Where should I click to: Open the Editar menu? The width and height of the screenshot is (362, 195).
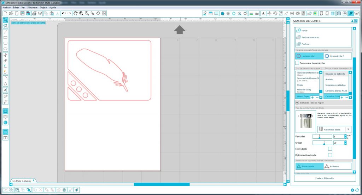click(16, 8)
